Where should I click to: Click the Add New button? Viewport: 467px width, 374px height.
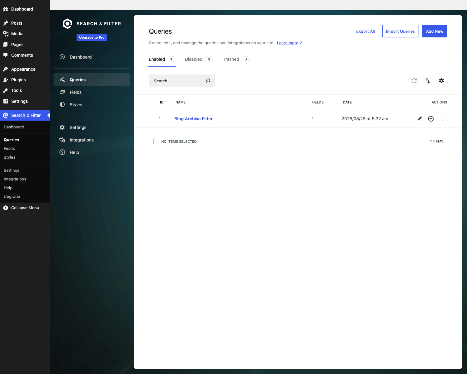(x=435, y=31)
